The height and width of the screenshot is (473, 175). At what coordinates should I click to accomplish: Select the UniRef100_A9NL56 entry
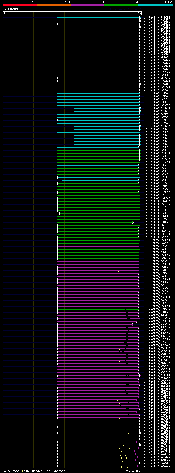click(157, 147)
